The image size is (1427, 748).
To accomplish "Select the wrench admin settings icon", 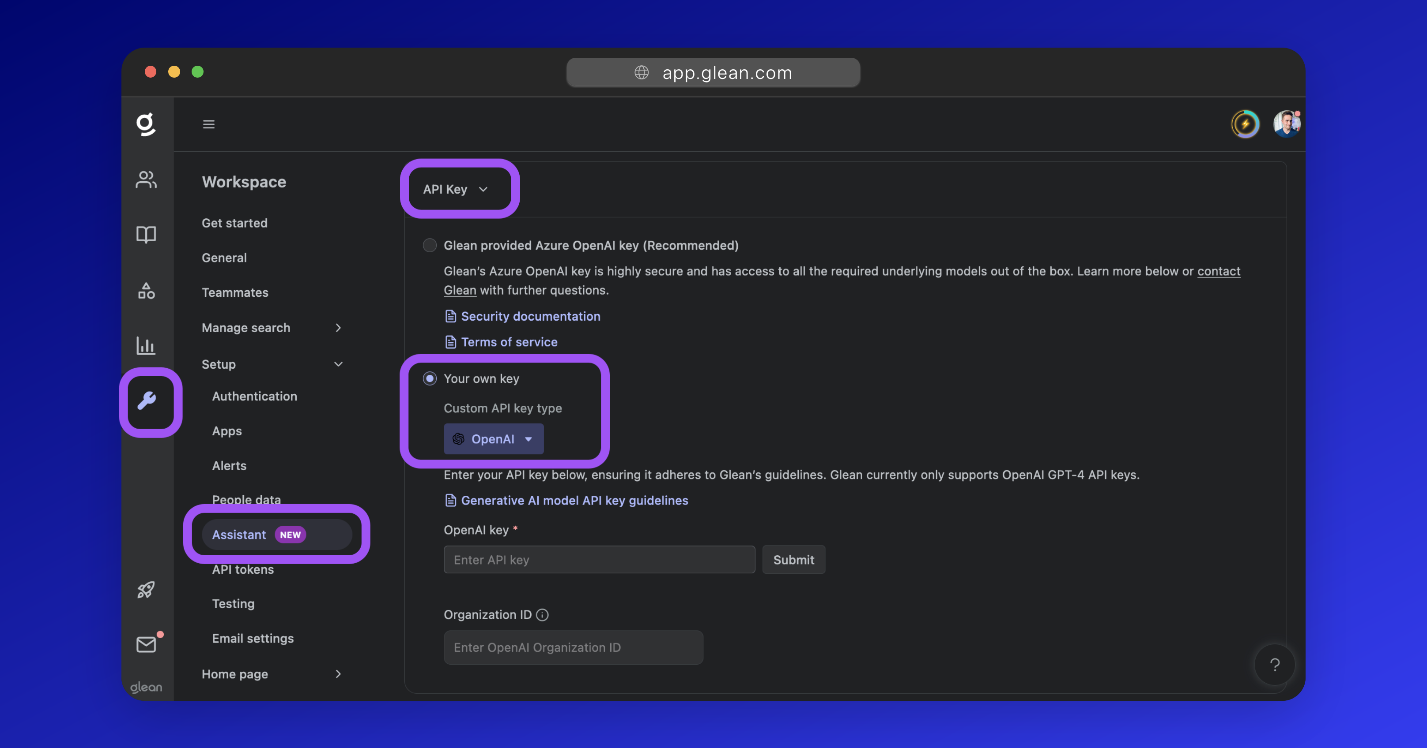I will click(x=147, y=400).
